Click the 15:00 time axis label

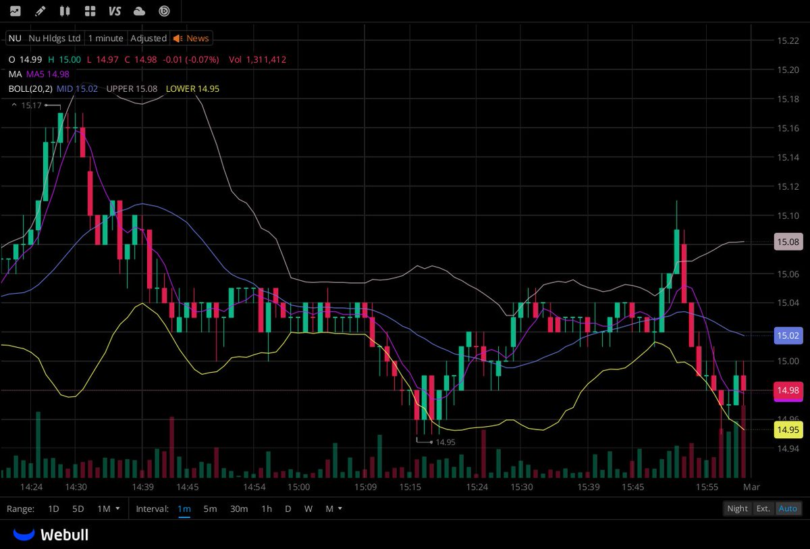click(x=298, y=487)
